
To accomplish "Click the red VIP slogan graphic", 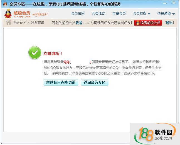I will point(40,14).
